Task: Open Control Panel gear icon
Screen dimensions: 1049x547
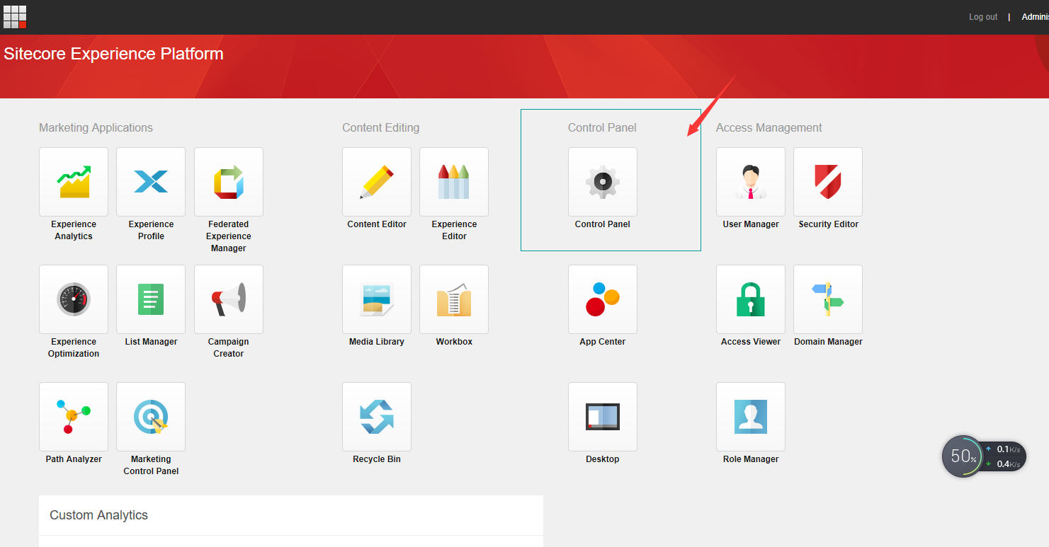Action: 603,182
